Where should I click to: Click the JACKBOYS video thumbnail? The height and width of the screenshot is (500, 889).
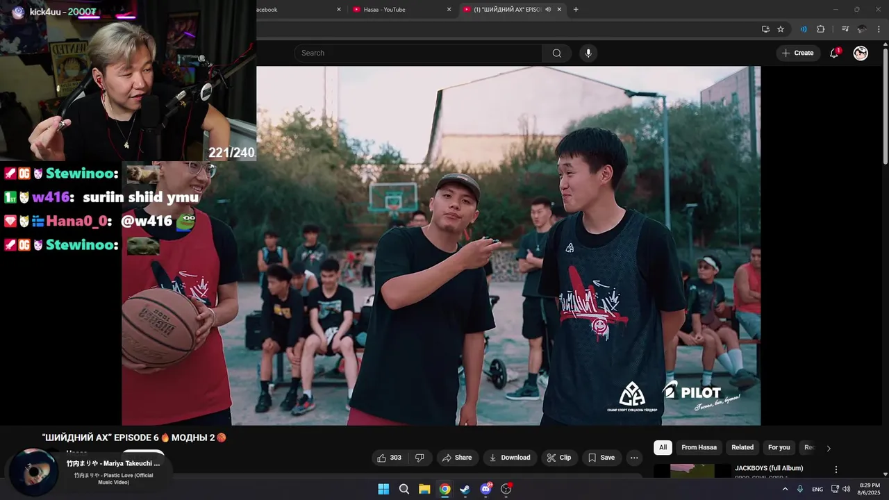[692, 471]
